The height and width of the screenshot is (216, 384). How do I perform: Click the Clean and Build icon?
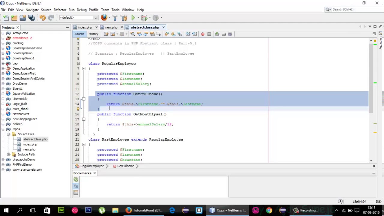click(124, 18)
